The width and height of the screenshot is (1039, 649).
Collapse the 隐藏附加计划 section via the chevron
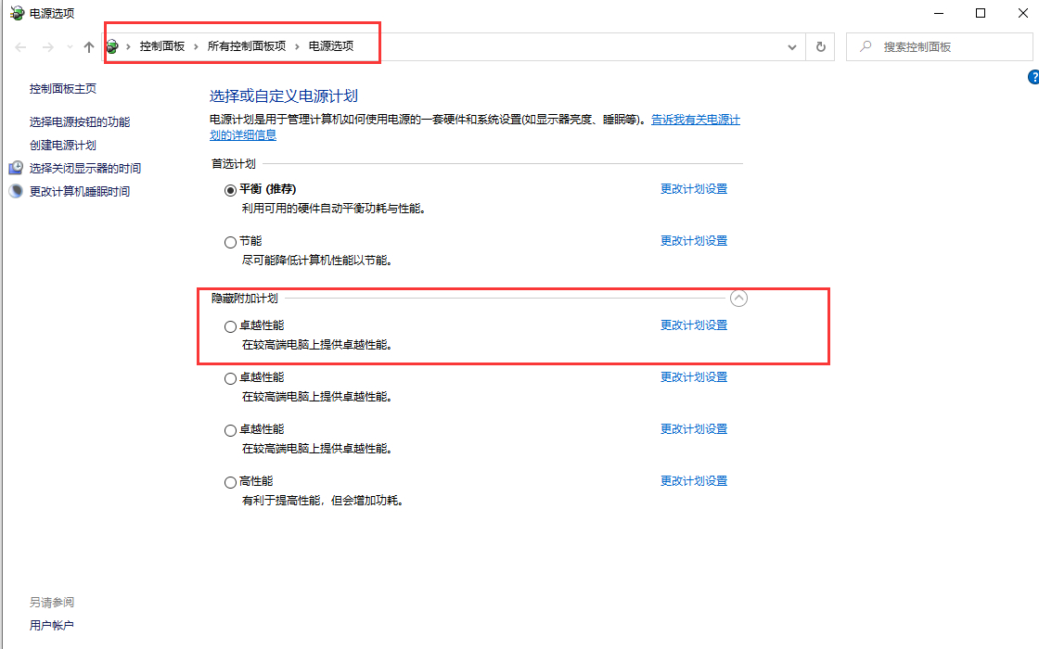[739, 299]
